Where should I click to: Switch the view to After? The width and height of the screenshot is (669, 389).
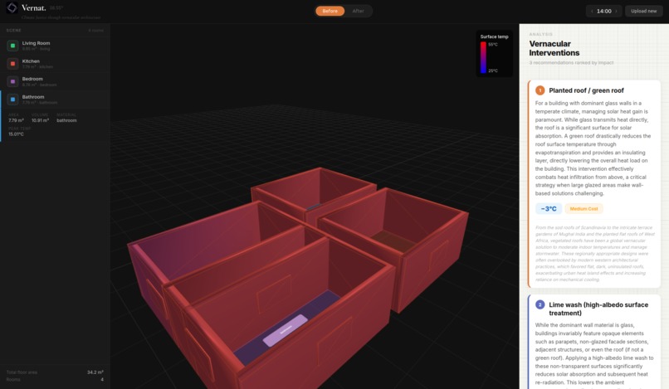pyautogui.click(x=358, y=11)
